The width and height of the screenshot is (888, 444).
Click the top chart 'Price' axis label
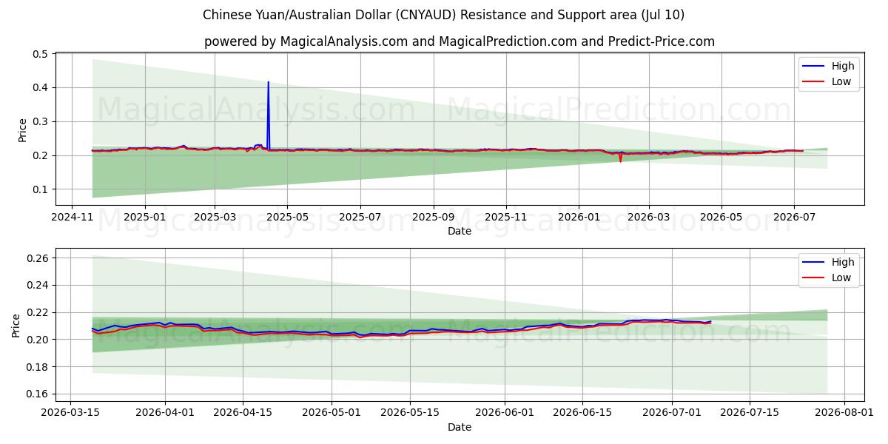[23, 129]
